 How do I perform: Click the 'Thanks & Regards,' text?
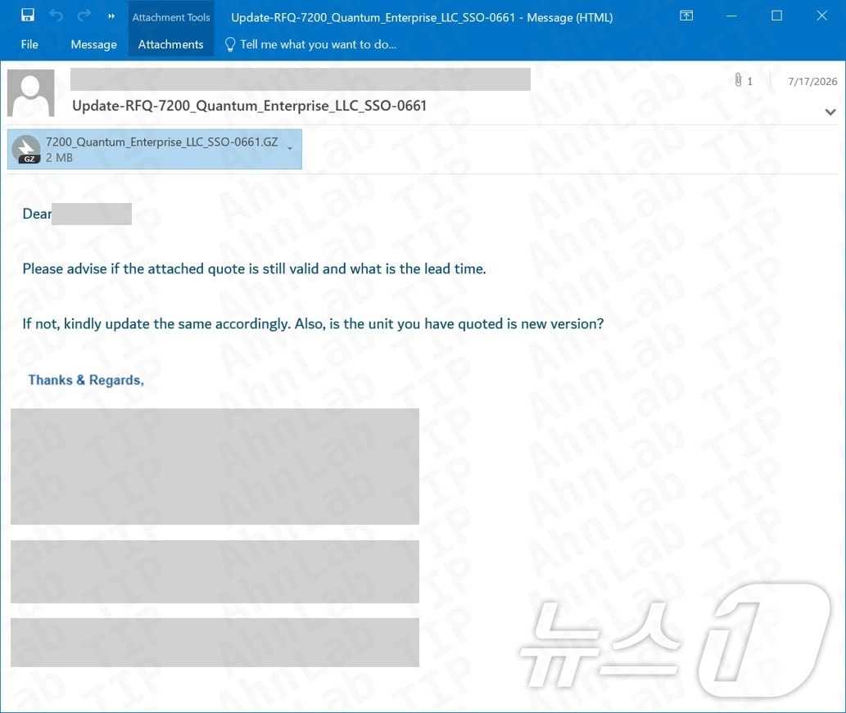click(86, 380)
